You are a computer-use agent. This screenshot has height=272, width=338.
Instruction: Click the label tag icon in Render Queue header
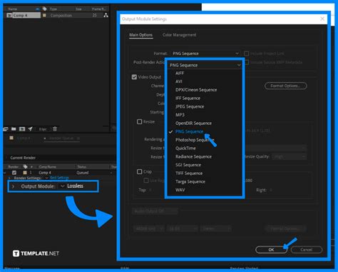pos(25,166)
